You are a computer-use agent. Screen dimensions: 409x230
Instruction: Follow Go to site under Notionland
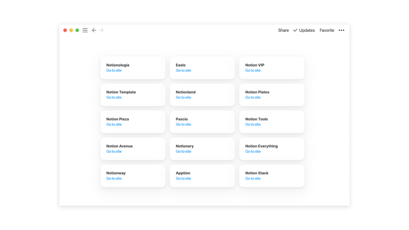pos(184,97)
